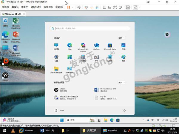Image resolution: width=179 pixels, height=134 pixels.
Task: Open the Key-ID recommended file
Action: [x=105, y=97]
